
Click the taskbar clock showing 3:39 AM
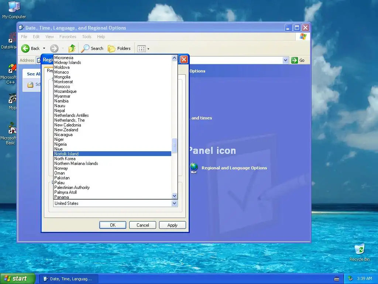point(364,278)
